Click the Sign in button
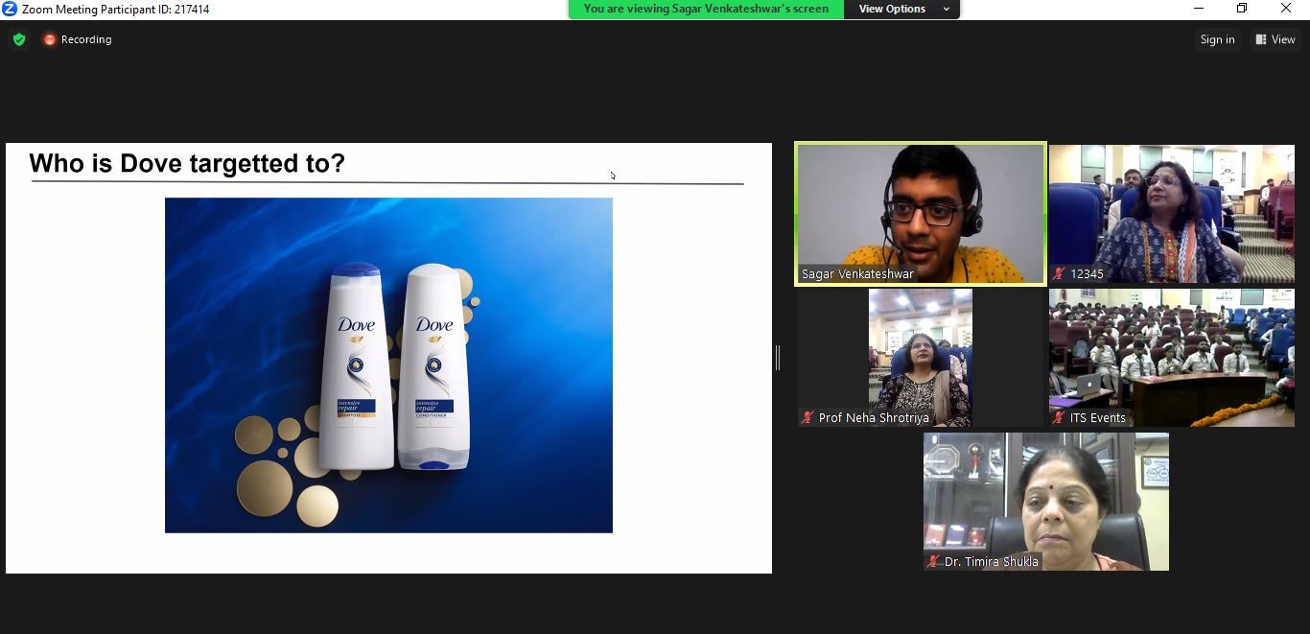Viewport: 1310px width, 634px height. coord(1217,39)
